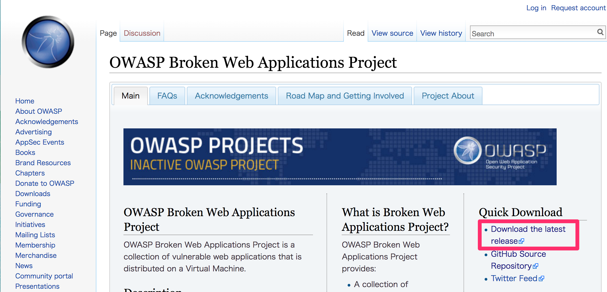Image resolution: width=607 pixels, height=292 pixels.
Task: Click external link icon next to Twitter Feed
Action: [x=542, y=278]
